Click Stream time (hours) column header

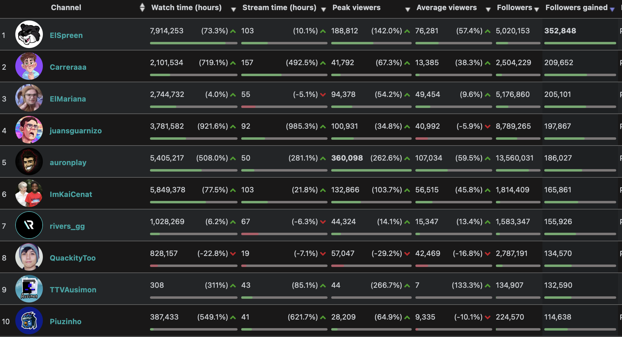pyautogui.click(x=279, y=8)
